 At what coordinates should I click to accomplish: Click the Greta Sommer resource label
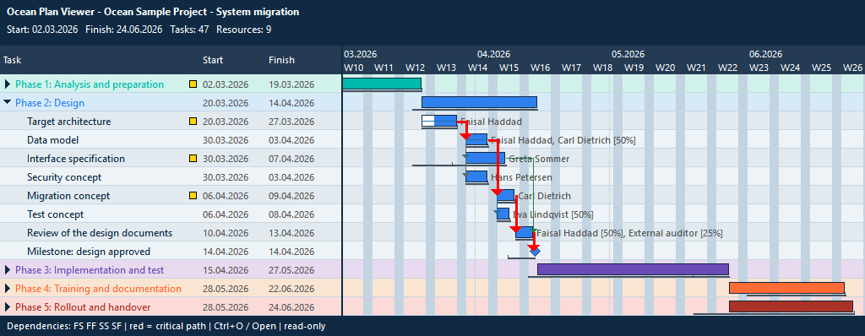point(539,159)
